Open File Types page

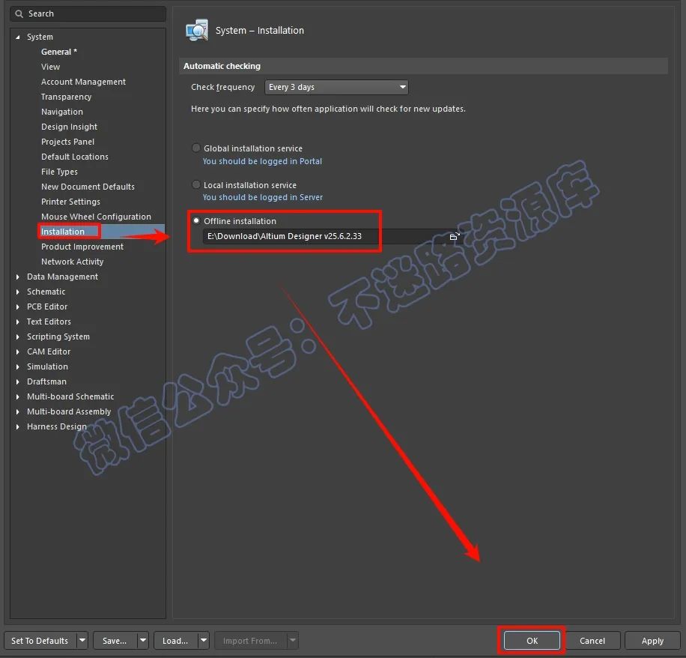click(59, 172)
